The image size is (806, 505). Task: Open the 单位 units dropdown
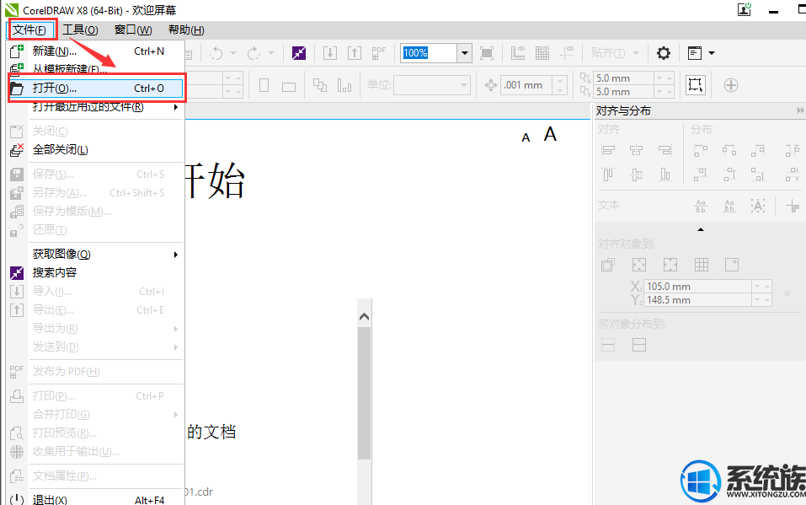[432, 85]
